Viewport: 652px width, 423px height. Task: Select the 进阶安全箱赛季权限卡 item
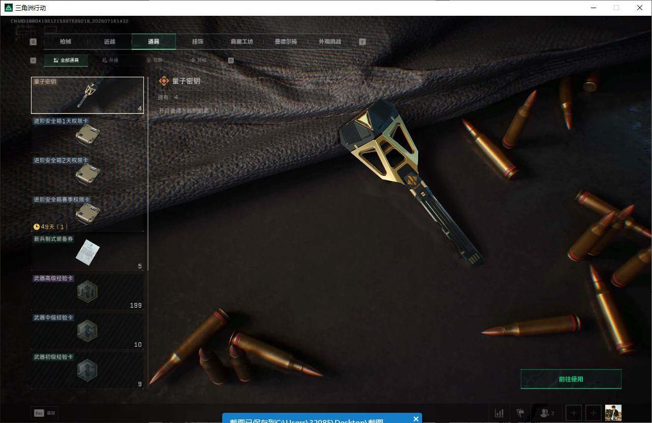[87, 214]
